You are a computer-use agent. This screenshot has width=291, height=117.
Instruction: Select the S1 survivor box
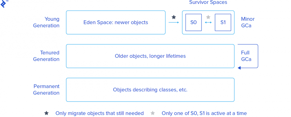pyautogui.click(x=223, y=22)
